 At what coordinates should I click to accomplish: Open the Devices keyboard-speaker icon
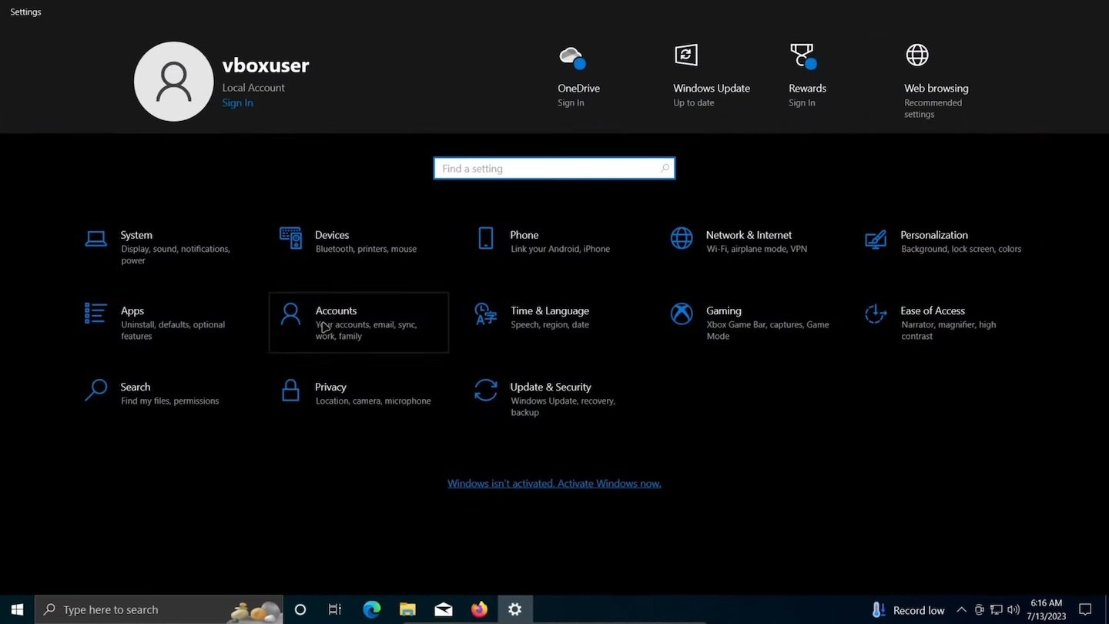click(x=290, y=239)
